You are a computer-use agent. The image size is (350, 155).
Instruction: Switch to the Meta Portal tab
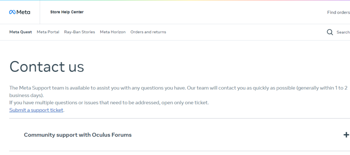click(x=48, y=32)
